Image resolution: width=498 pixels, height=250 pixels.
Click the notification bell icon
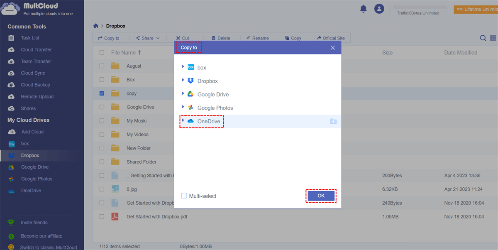[364, 8]
